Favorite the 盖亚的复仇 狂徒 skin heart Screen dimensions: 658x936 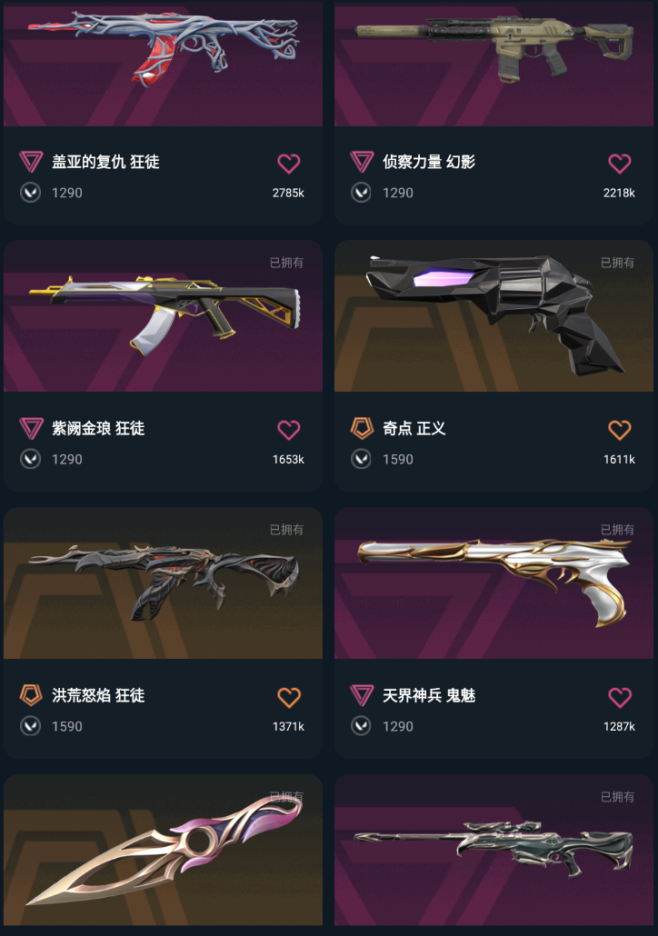[x=288, y=163]
